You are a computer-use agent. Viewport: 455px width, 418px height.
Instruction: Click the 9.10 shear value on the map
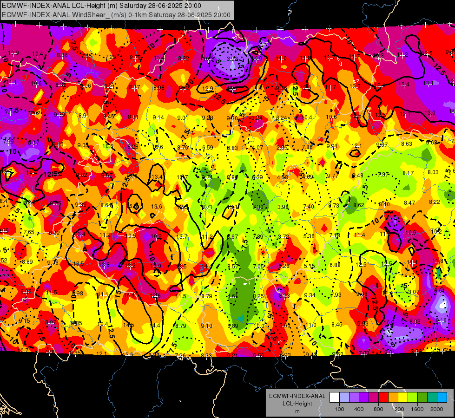click(x=207, y=326)
